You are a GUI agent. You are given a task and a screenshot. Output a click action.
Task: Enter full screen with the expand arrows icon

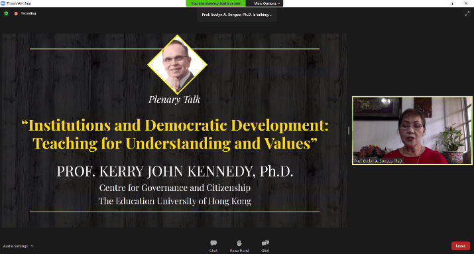[x=467, y=13]
